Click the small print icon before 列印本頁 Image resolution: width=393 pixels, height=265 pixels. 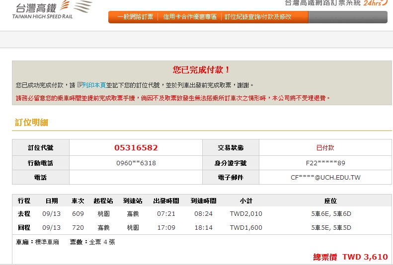point(79,85)
